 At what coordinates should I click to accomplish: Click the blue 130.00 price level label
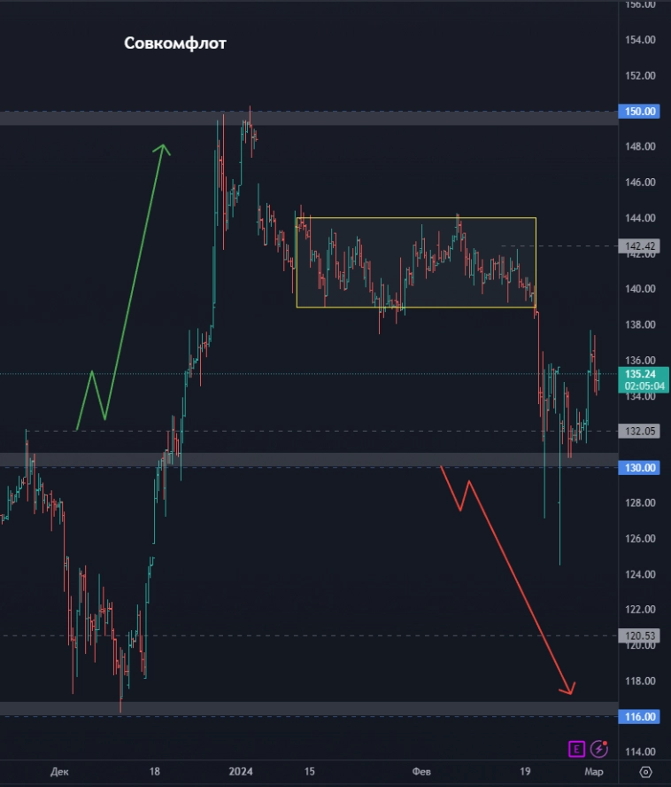click(x=640, y=467)
